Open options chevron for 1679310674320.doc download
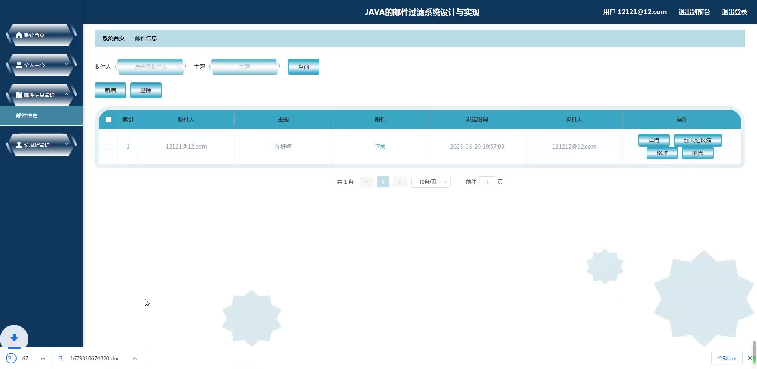Viewport: 757px width, 369px height. click(x=135, y=358)
